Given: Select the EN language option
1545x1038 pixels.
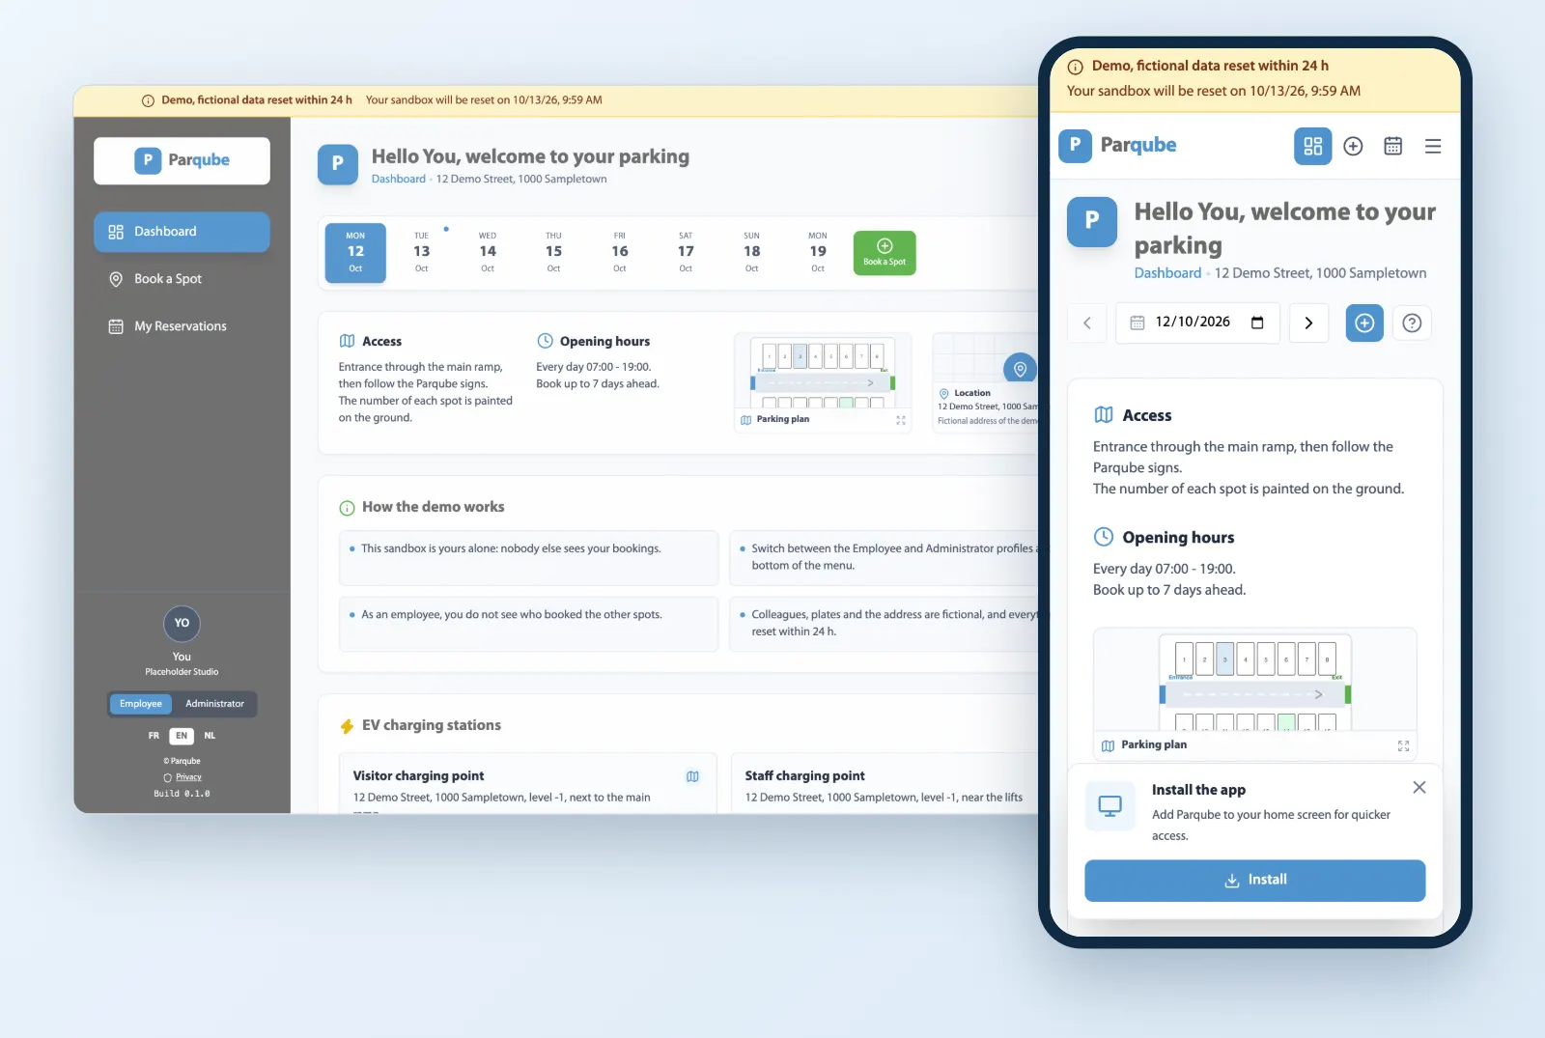Looking at the screenshot, I should (x=182, y=736).
